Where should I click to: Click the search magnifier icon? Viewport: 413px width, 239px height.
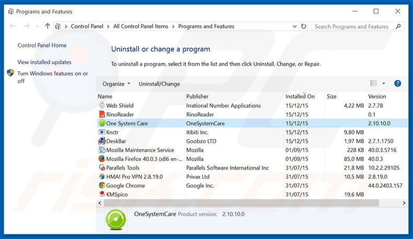(x=398, y=26)
